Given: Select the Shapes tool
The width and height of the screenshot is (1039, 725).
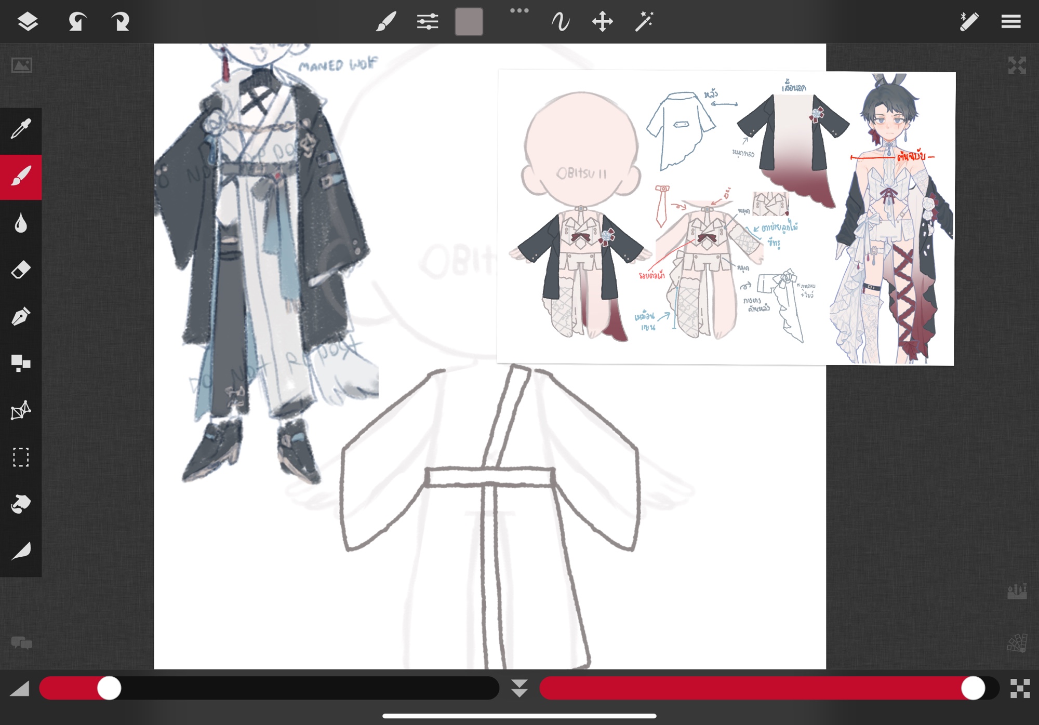Looking at the screenshot, I should click(x=21, y=363).
